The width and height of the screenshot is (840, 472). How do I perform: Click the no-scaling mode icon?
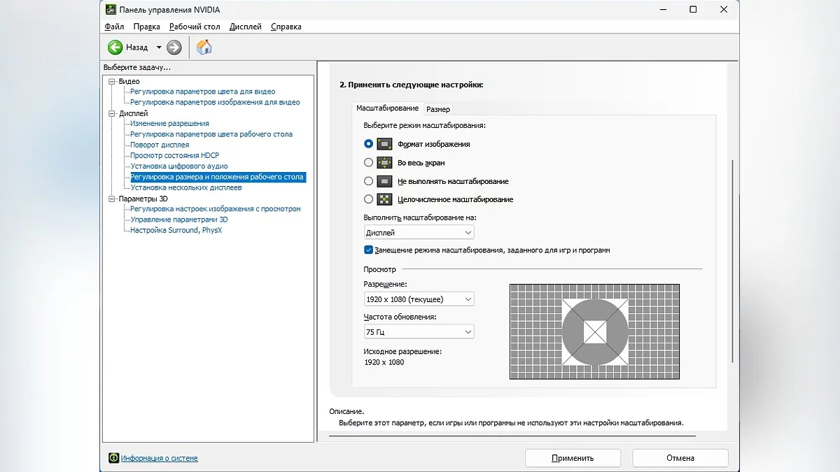point(384,181)
